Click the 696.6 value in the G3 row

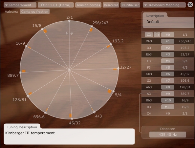pos(185,81)
